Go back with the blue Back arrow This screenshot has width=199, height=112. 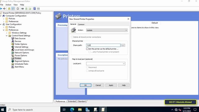click(x=1, y=9)
